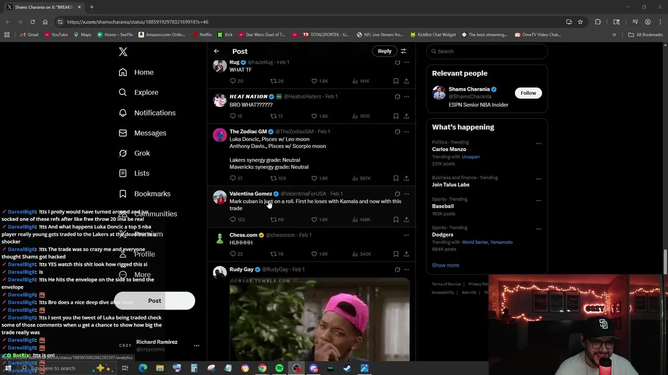Viewport: 668px width, 375px height.
Task: Open Richard Ramirez account menu
Action: (160, 345)
